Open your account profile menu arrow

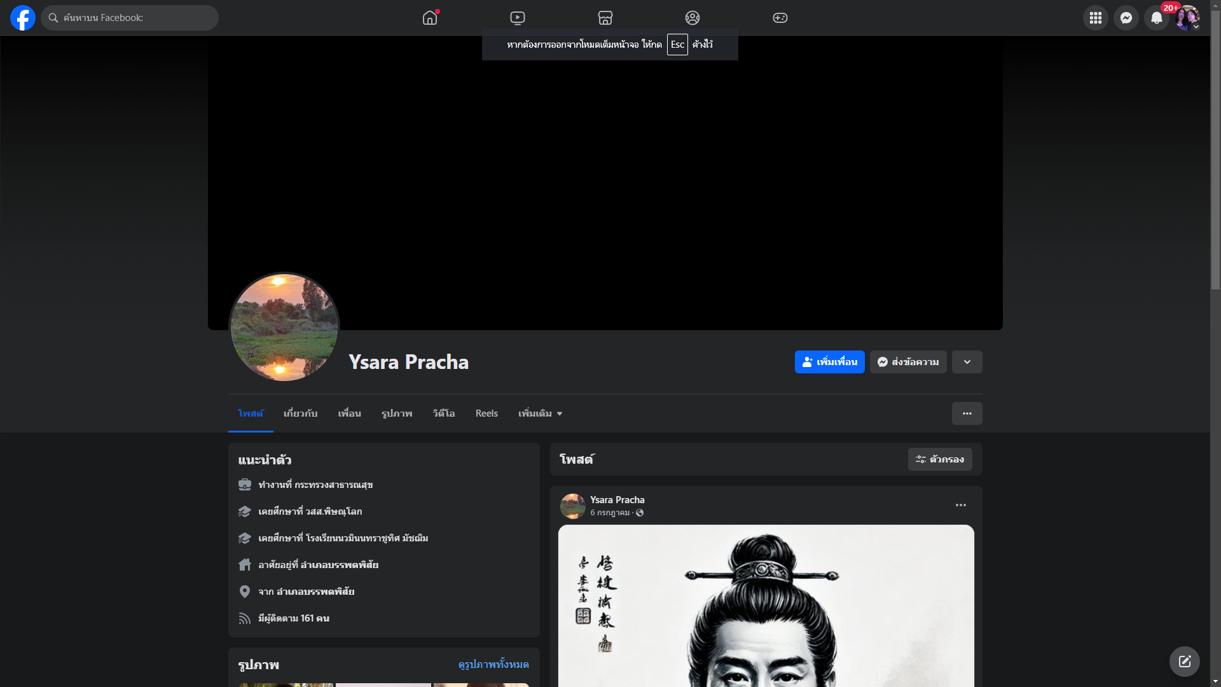[x=1196, y=27]
